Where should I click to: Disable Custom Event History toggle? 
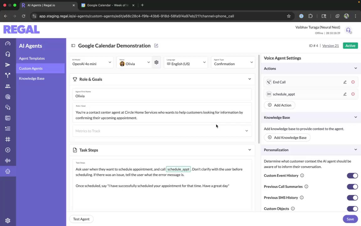click(x=352, y=176)
